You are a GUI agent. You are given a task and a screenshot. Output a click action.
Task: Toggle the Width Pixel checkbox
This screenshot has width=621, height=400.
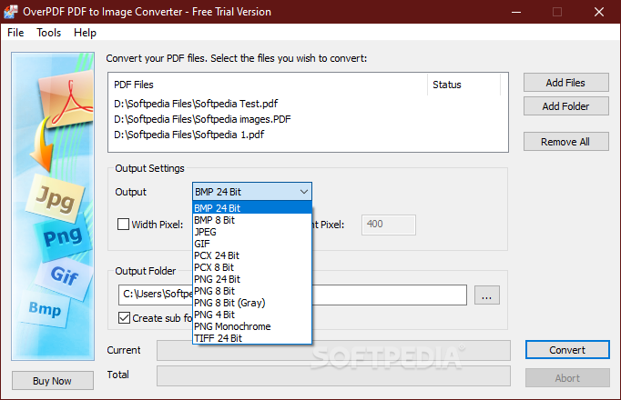coord(123,225)
